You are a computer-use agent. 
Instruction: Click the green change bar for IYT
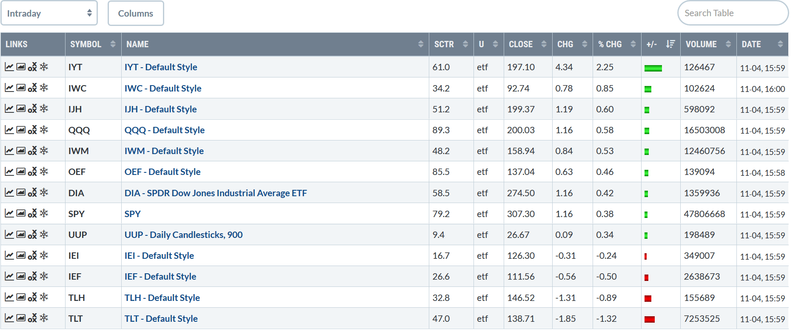coord(653,68)
